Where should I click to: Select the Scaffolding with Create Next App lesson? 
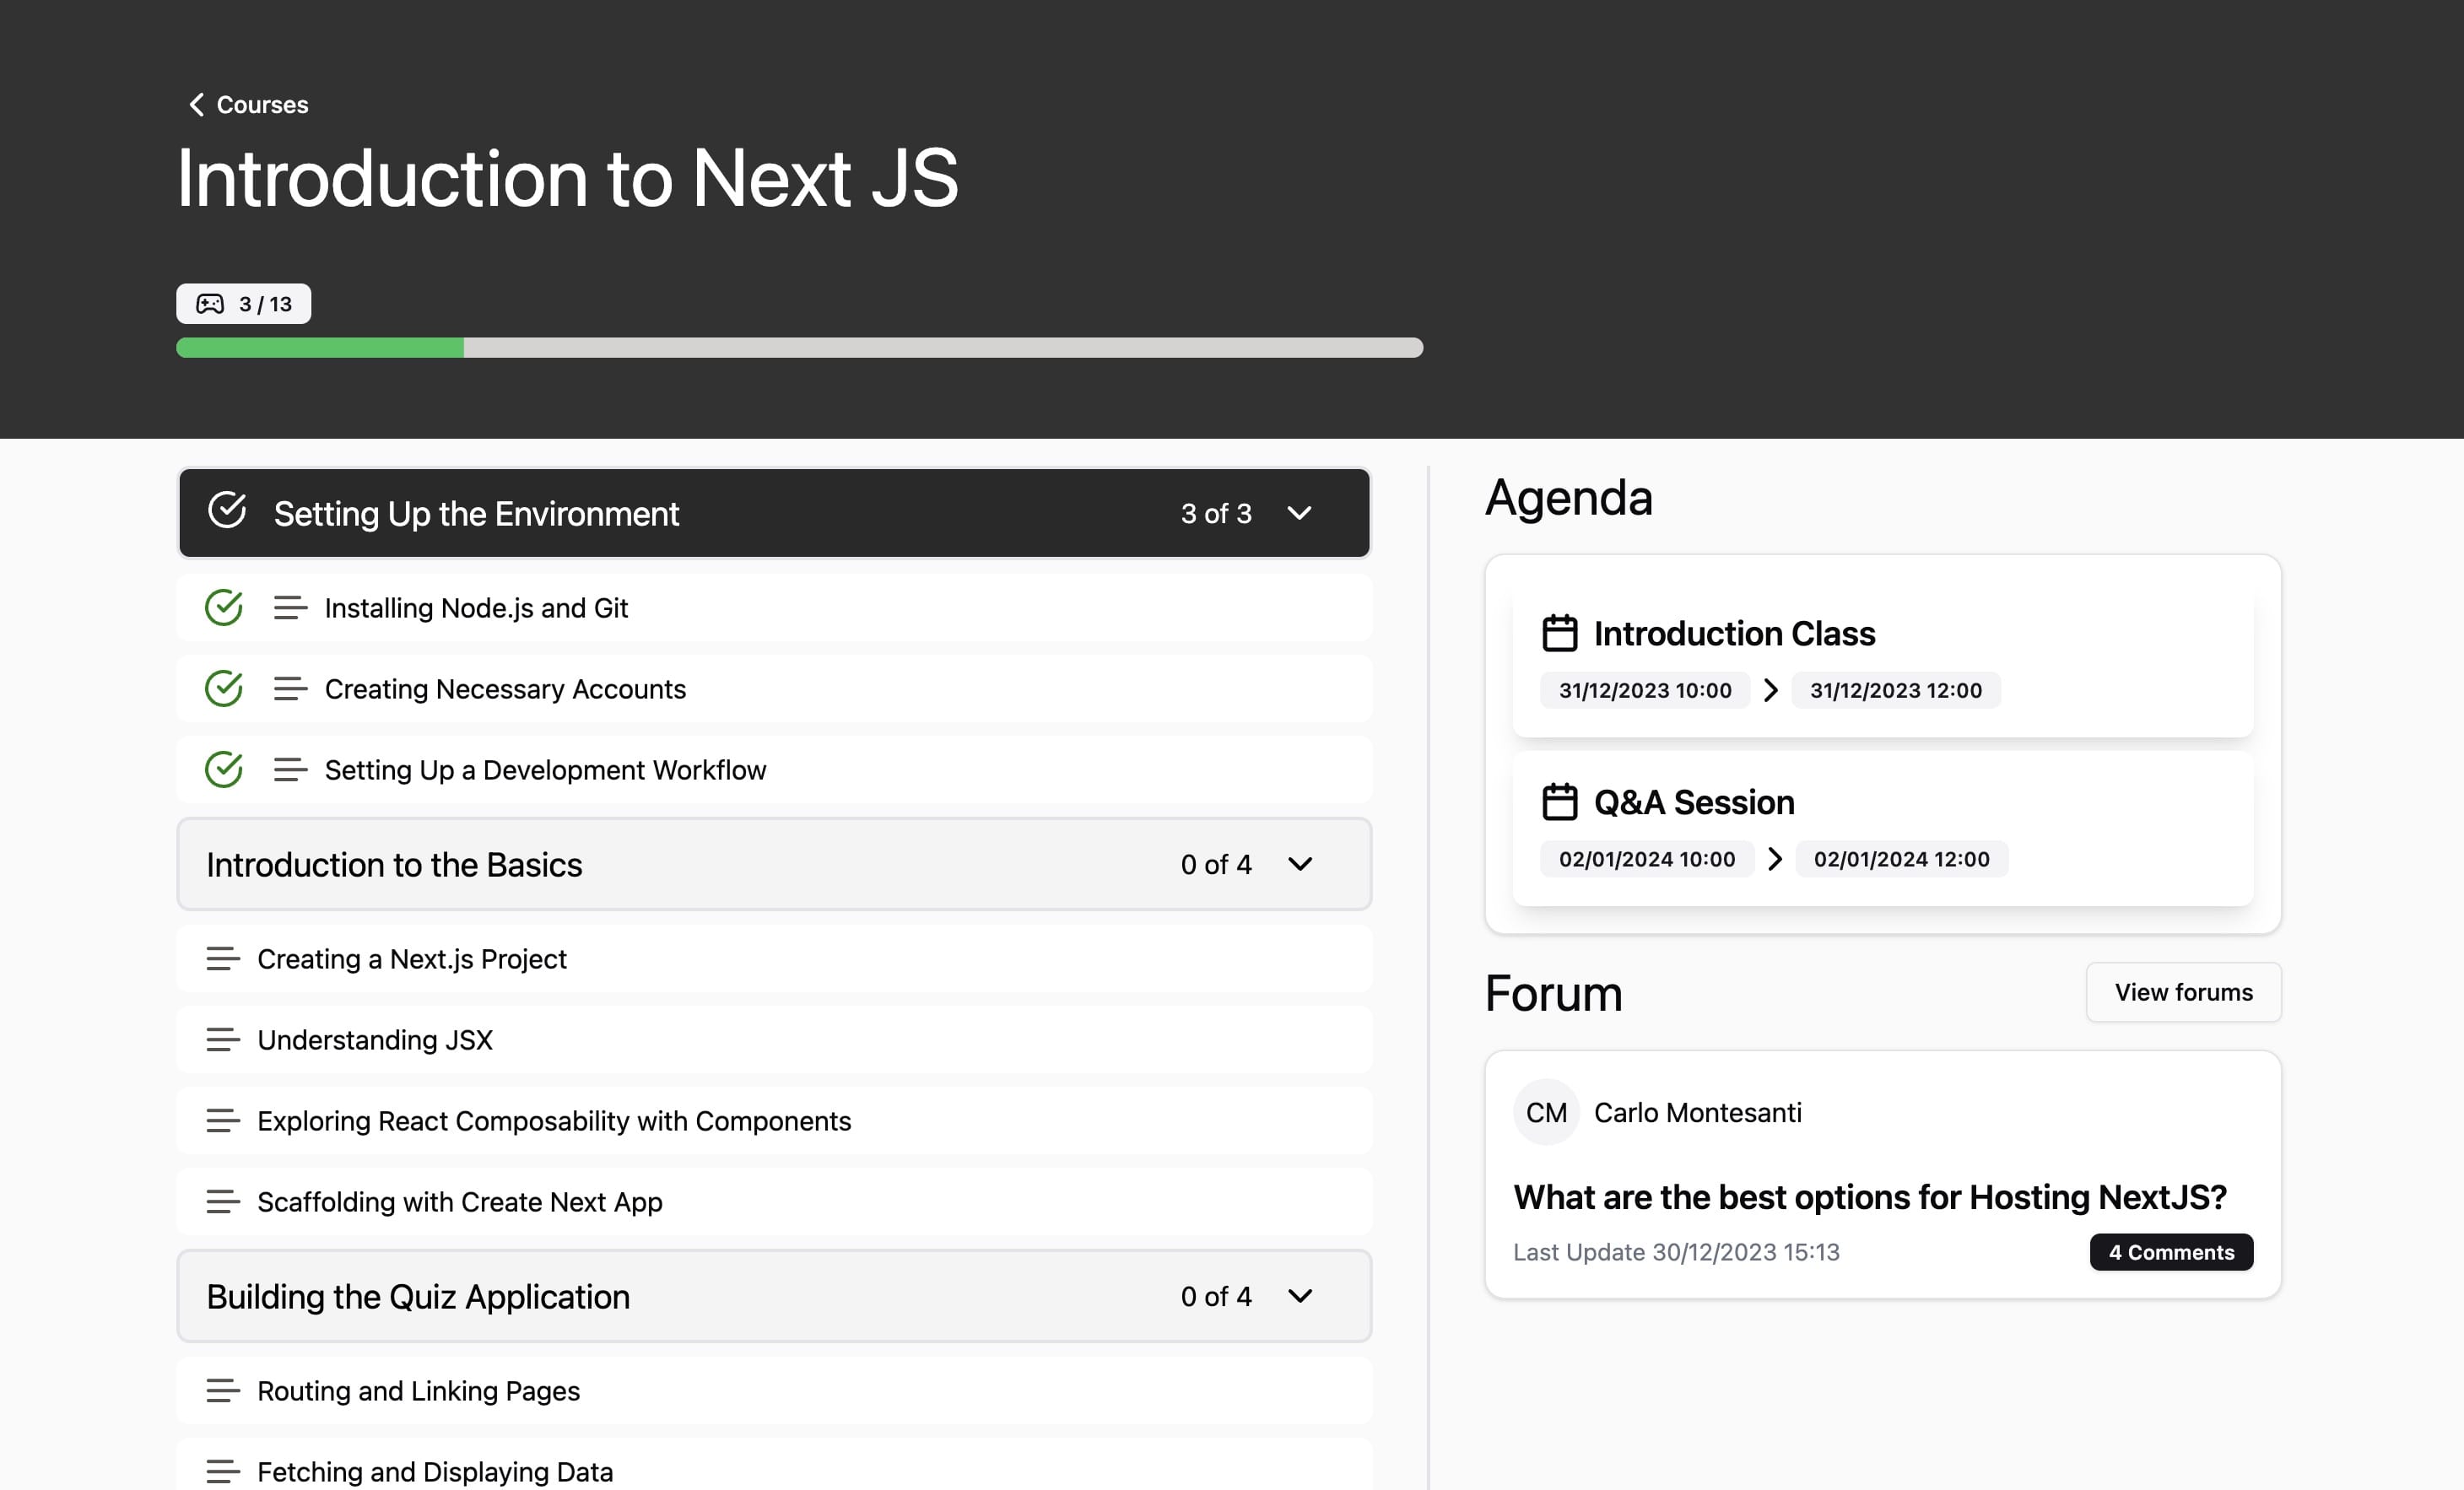point(460,1202)
